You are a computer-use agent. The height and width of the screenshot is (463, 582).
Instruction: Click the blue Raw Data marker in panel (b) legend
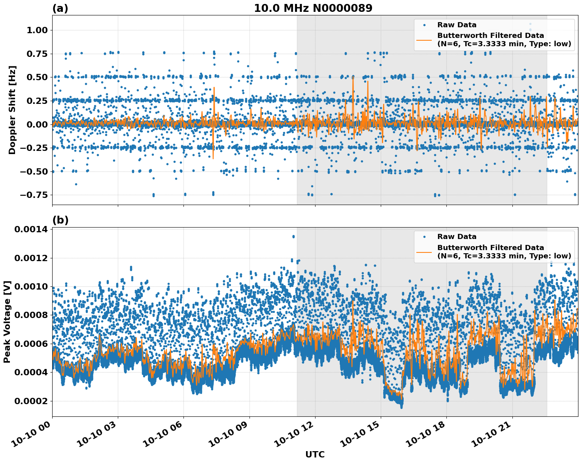click(424, 237)
